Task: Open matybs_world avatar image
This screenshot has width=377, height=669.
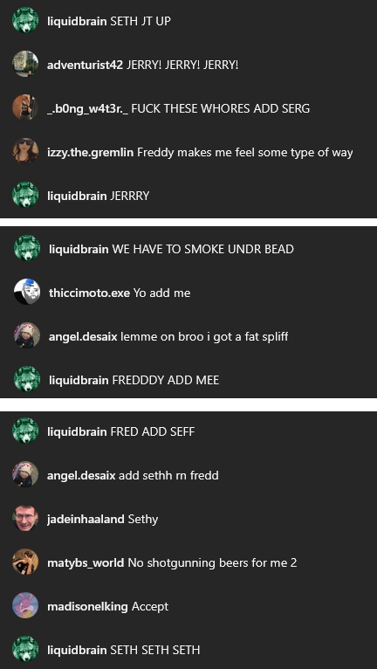Action: (25, 562)
